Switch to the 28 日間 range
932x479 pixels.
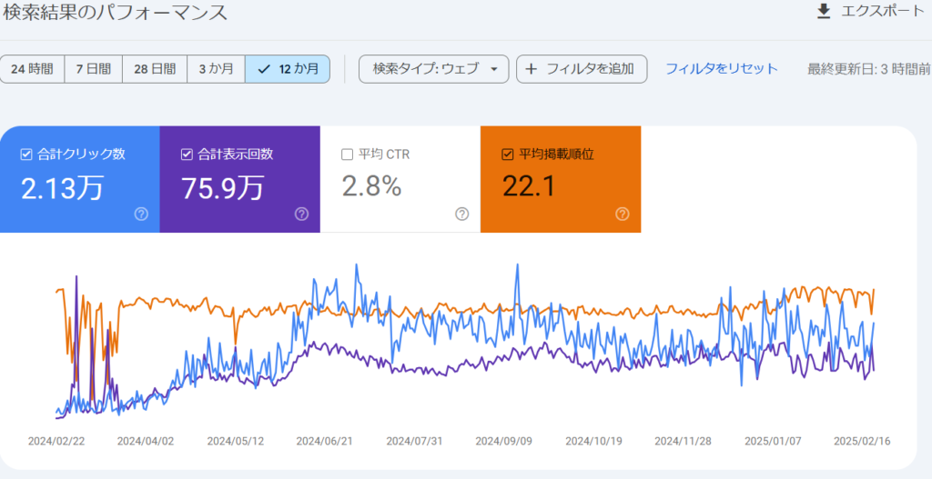pos(154,69)
